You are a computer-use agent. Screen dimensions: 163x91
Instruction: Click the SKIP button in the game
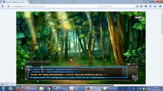pyautogui.click(x=138, y=18)
